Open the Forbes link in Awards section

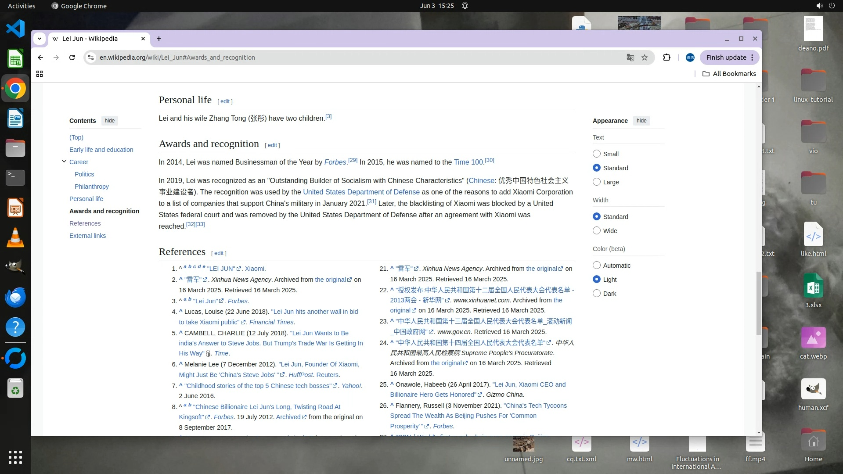point(335,162)
